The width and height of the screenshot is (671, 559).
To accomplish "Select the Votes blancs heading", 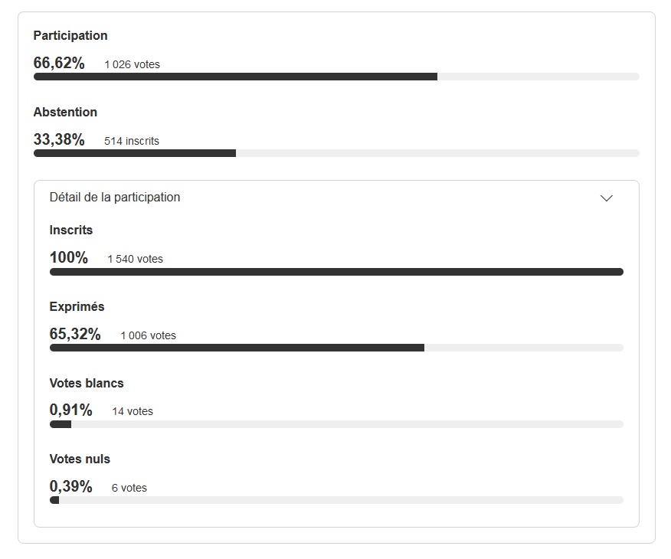I will coord(87,383).
